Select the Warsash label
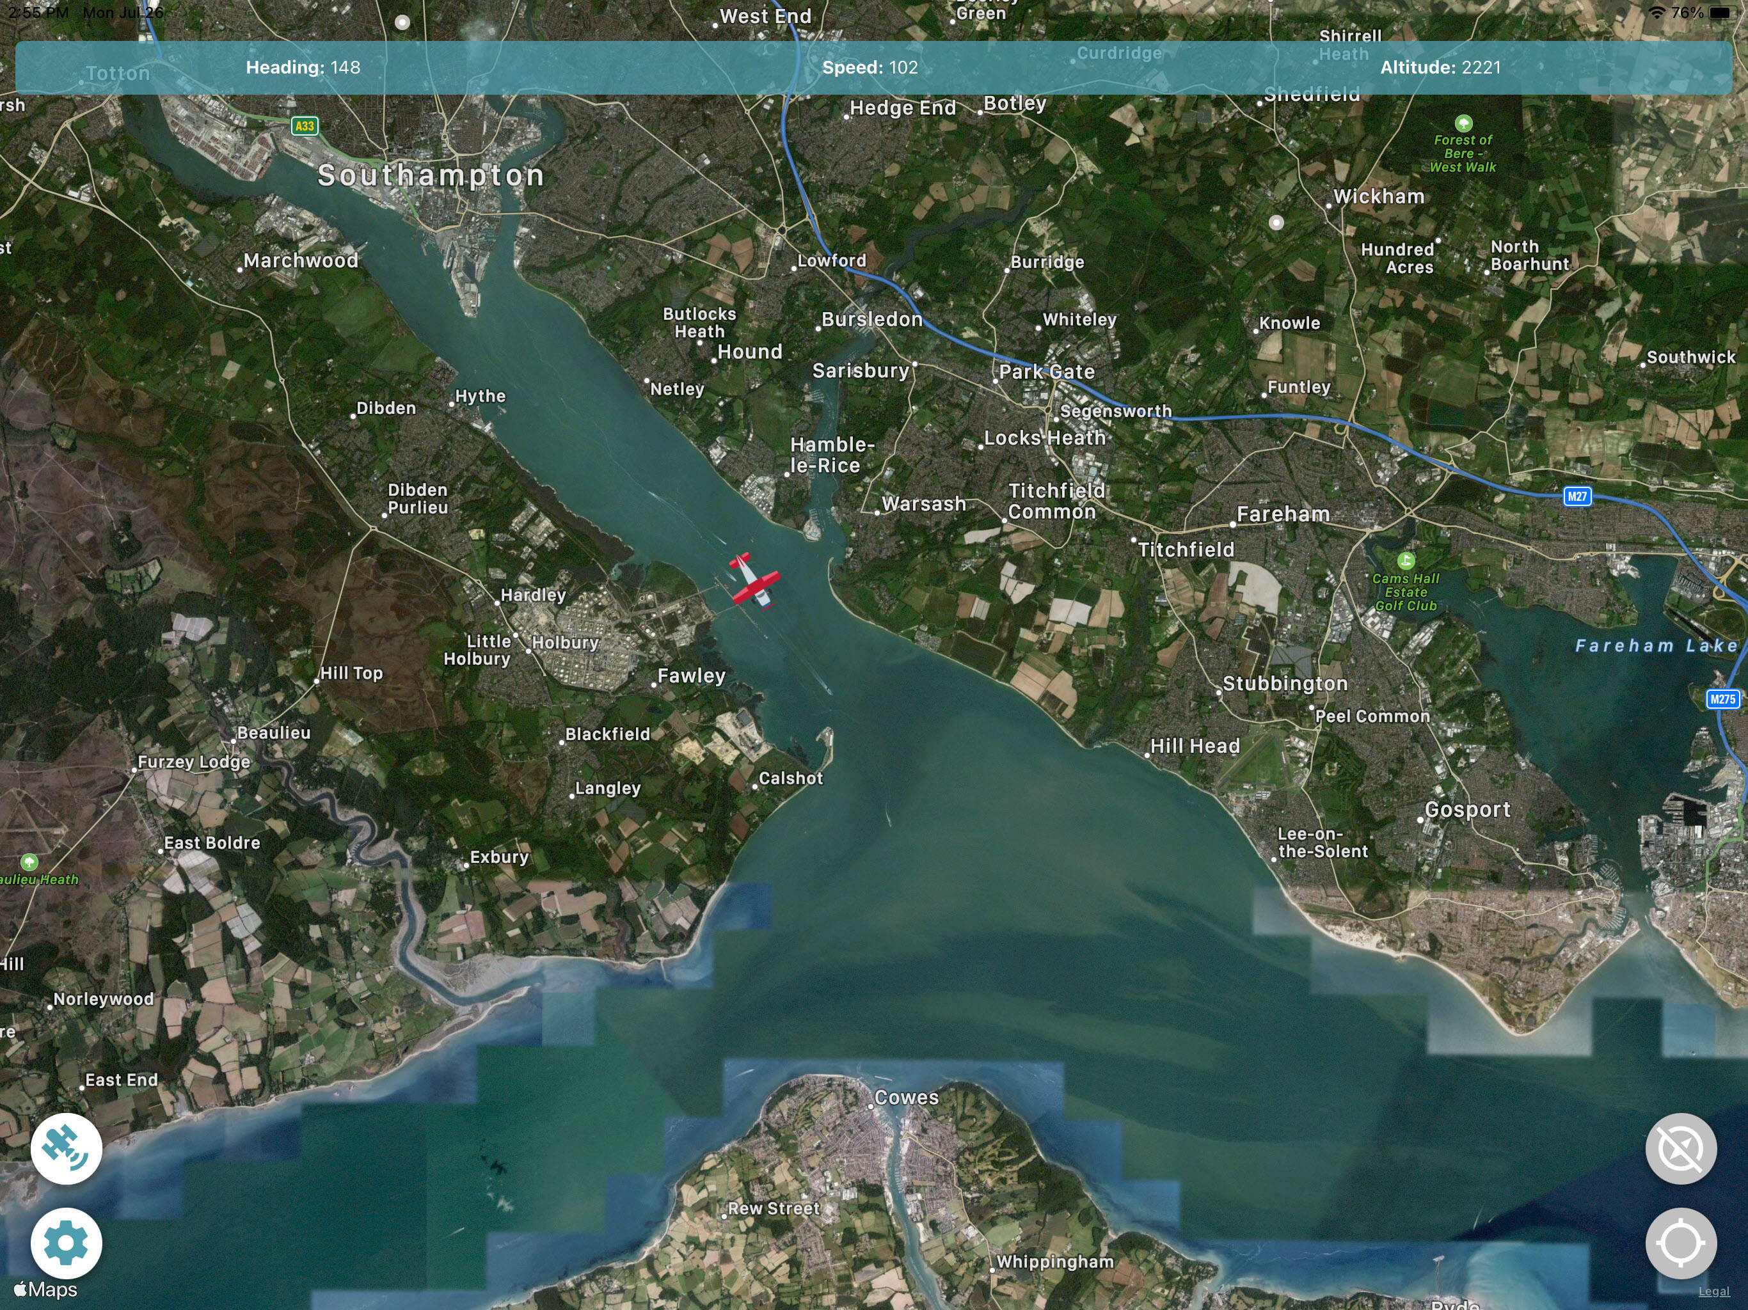1748x1310 pixels. (x=924, y=503)
